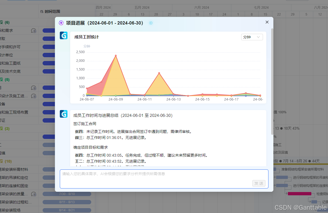Viewport: 328px width, 213px height.
Task: Close the 项目进展 dialog
Action: pyautogui.click(x=267, y=22)
